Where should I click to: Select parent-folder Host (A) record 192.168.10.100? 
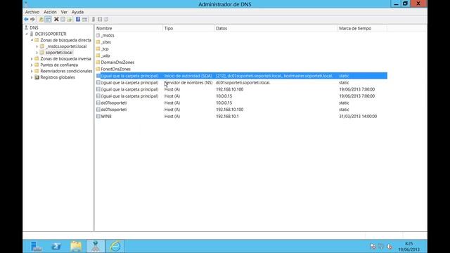[x=241, y=89]
